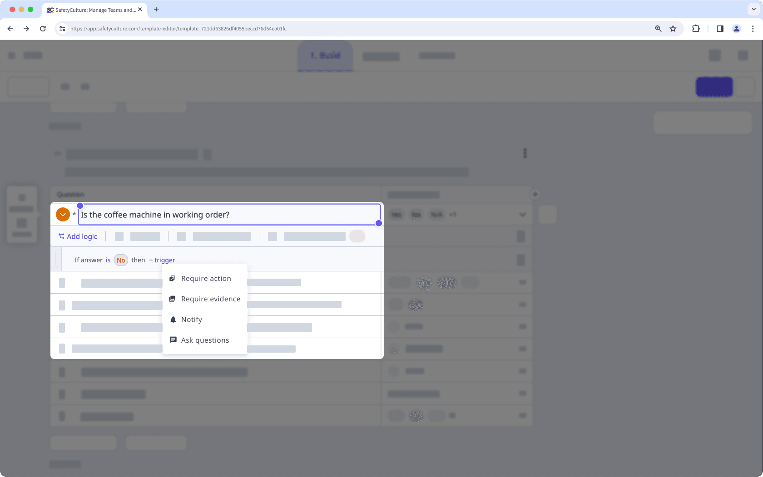763x477 pixels.
Task: Click the Ask questions chat icon
Action: [x=173, y=339]
